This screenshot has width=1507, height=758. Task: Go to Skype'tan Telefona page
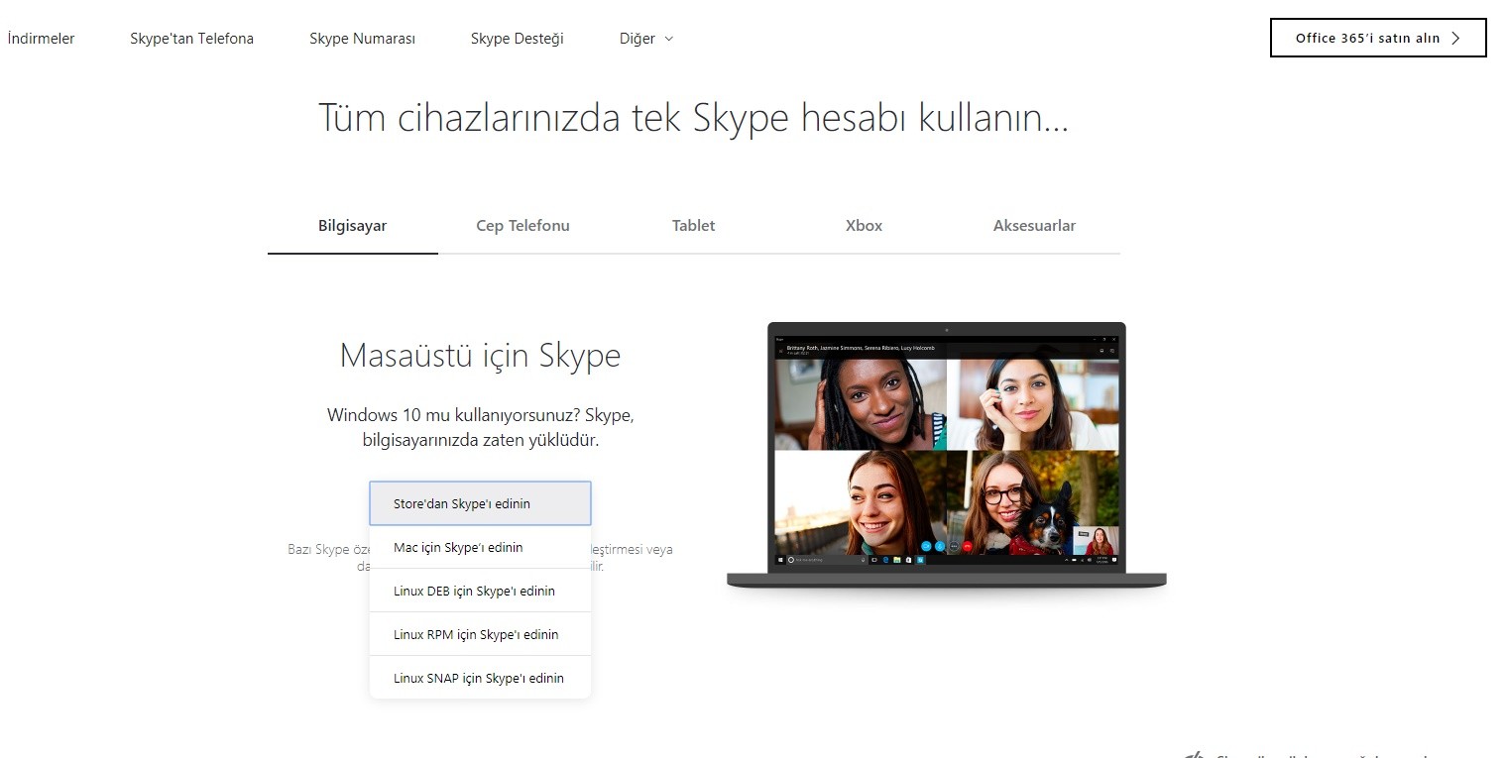(191, 39)
